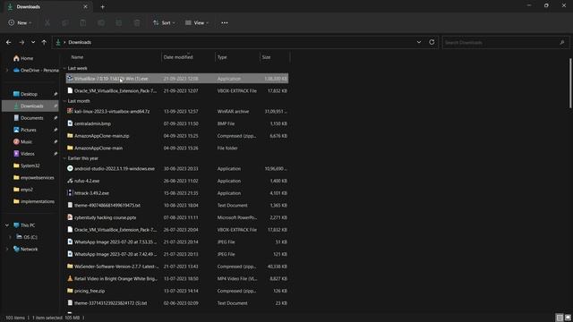The image size is (573, 322).
Task: Open a new tab with plus button
Action: point(103,6)
